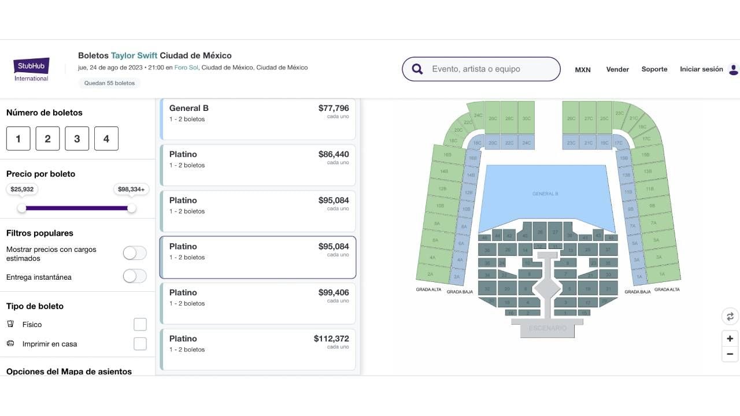Click the printer icon beside Imprimir en casa
This screenshot has height=416, width=740.
(10, 343)
